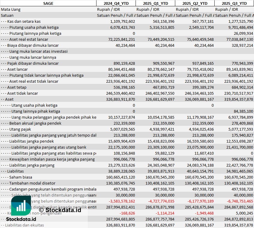
Task: Click the Aset tetap row label
Action: coord(17,87)
